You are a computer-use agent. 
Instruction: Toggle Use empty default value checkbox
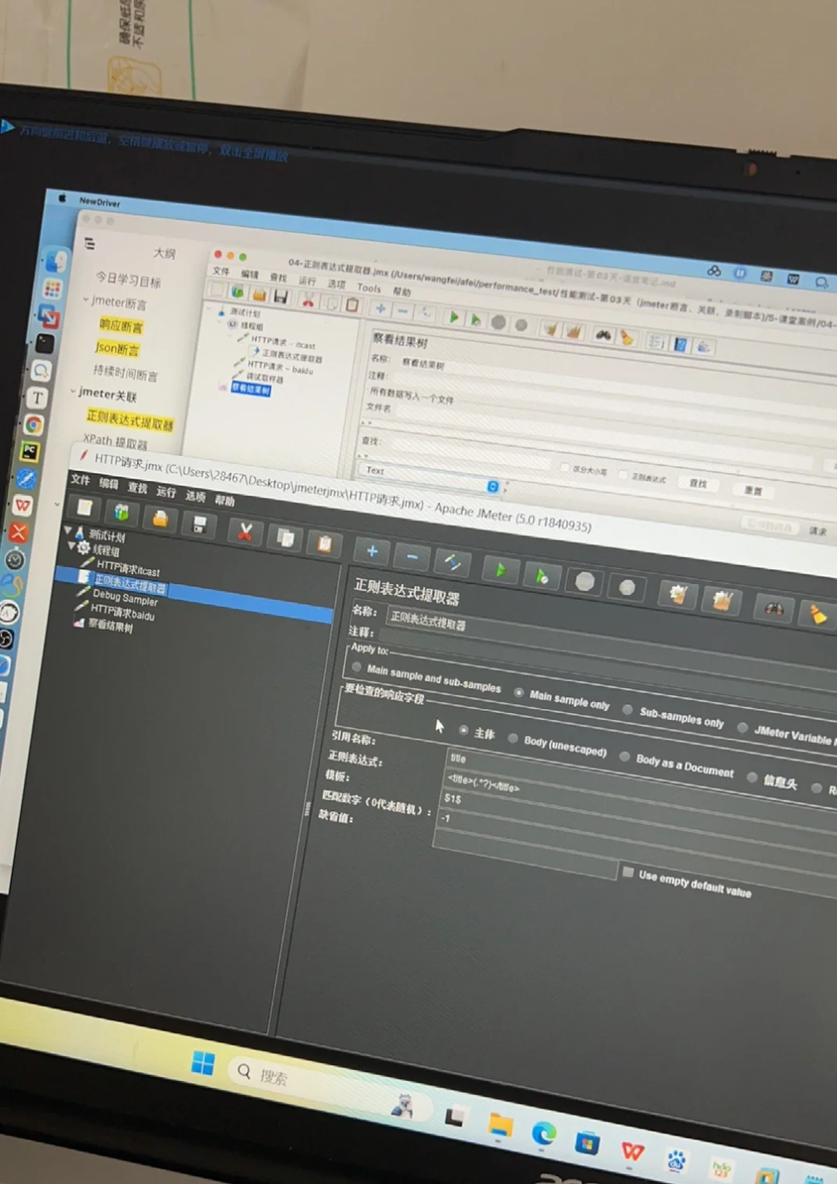(628, 872)
